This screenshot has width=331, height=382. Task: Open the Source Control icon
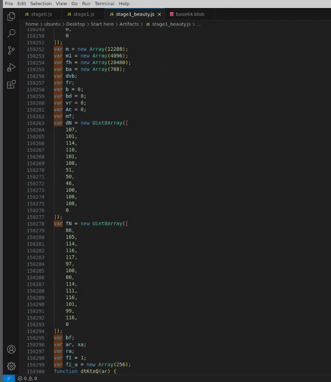[10, 49]
